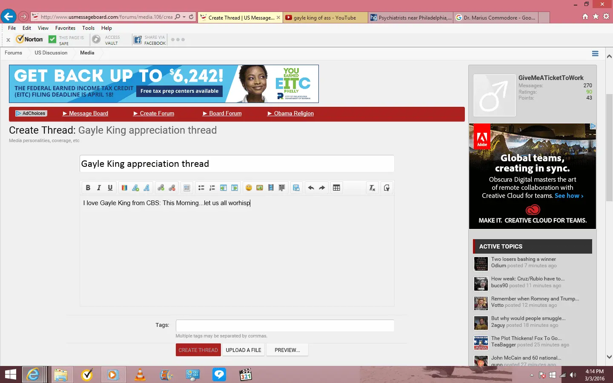Open the Tools menu
Image resolution: width=613 pixels, height=383 pixels.
89,28
